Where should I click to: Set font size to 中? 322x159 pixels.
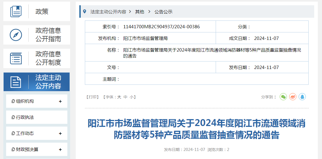(125, 97)
